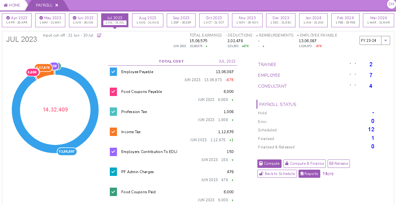Select the Aug 2023 month tab
This screenshot has width=396, height=205.
(148, 20)
